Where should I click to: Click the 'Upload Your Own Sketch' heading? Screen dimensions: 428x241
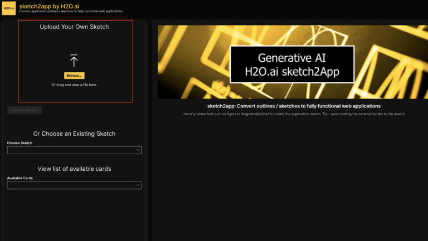pos(74,27)
